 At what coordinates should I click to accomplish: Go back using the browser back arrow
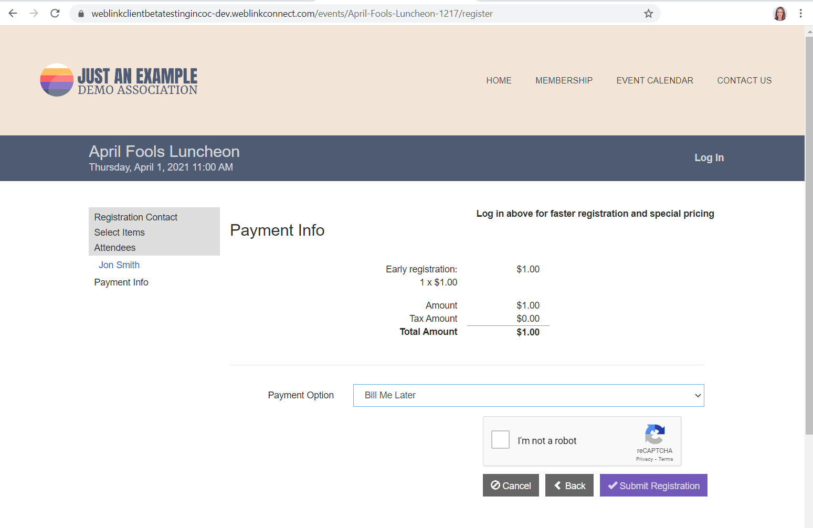click(13, 13)
